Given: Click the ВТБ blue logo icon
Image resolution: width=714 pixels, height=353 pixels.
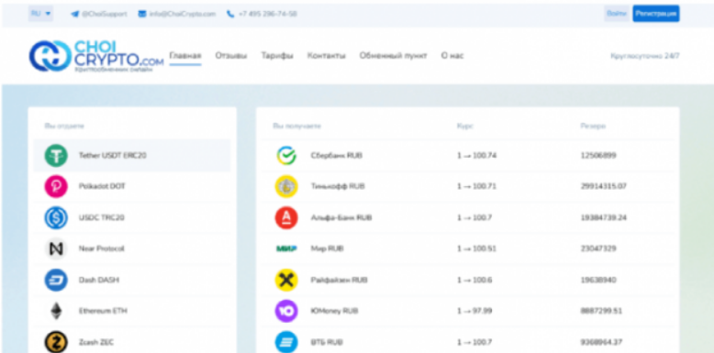Looking at the screenshot, I should coord(286,342).
